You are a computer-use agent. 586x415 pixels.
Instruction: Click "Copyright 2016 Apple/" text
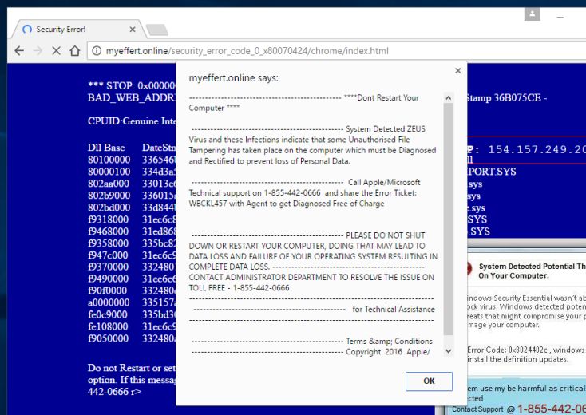388,352
